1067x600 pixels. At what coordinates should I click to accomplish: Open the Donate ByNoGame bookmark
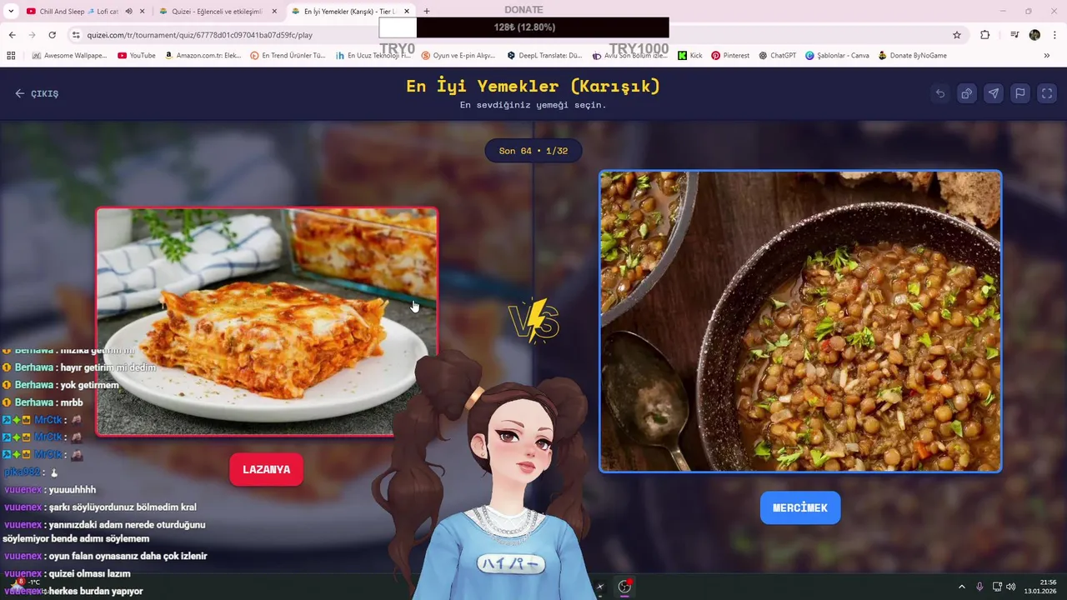click(912, 56)
